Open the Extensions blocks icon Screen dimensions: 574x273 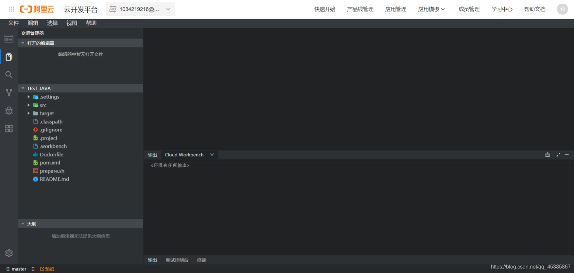click(x=9, y=128)
